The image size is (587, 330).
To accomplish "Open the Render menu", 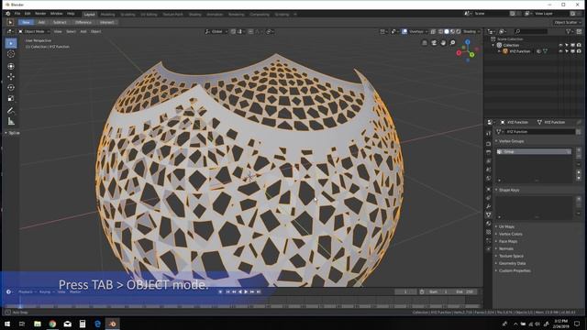I will pyautogui.click(x=40, y=14).
